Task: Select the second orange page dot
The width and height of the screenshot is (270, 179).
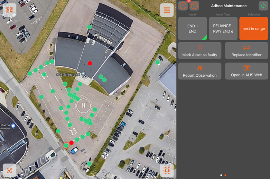Action: pos(225,175)
